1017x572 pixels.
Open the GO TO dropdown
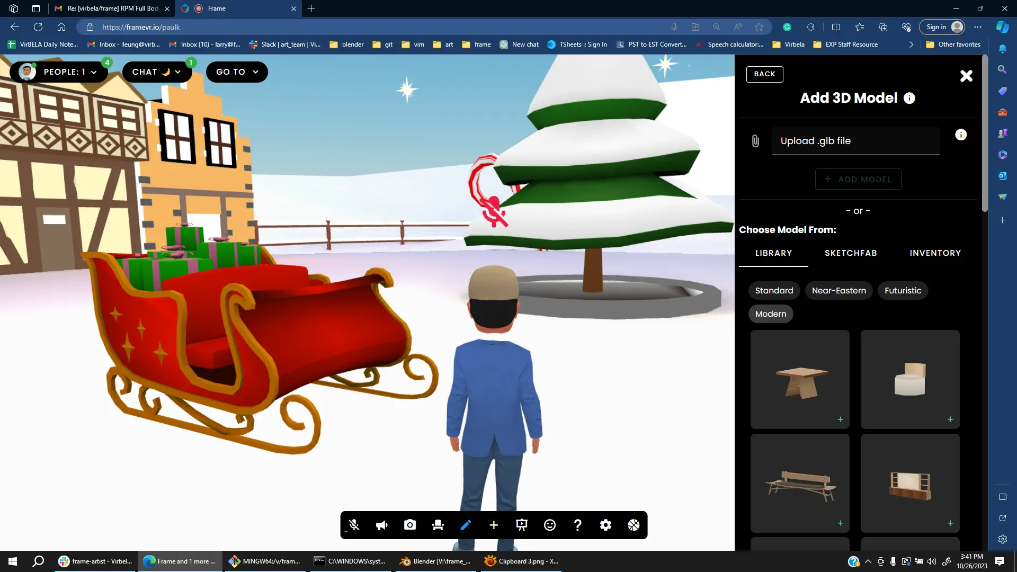click(237, 72)
